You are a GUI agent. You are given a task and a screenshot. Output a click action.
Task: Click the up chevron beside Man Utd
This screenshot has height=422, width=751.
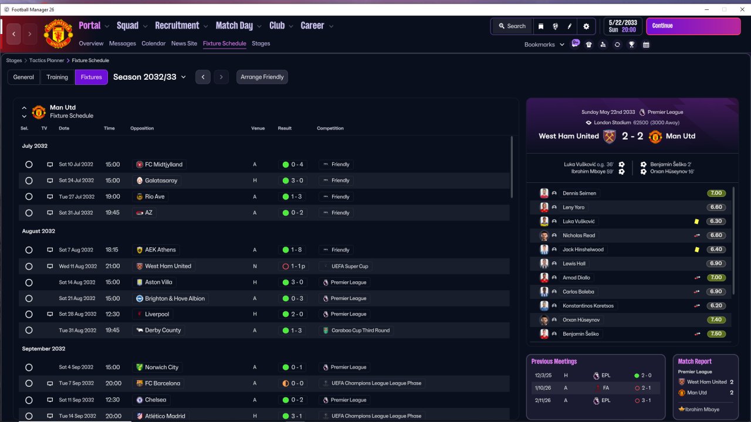24,108
